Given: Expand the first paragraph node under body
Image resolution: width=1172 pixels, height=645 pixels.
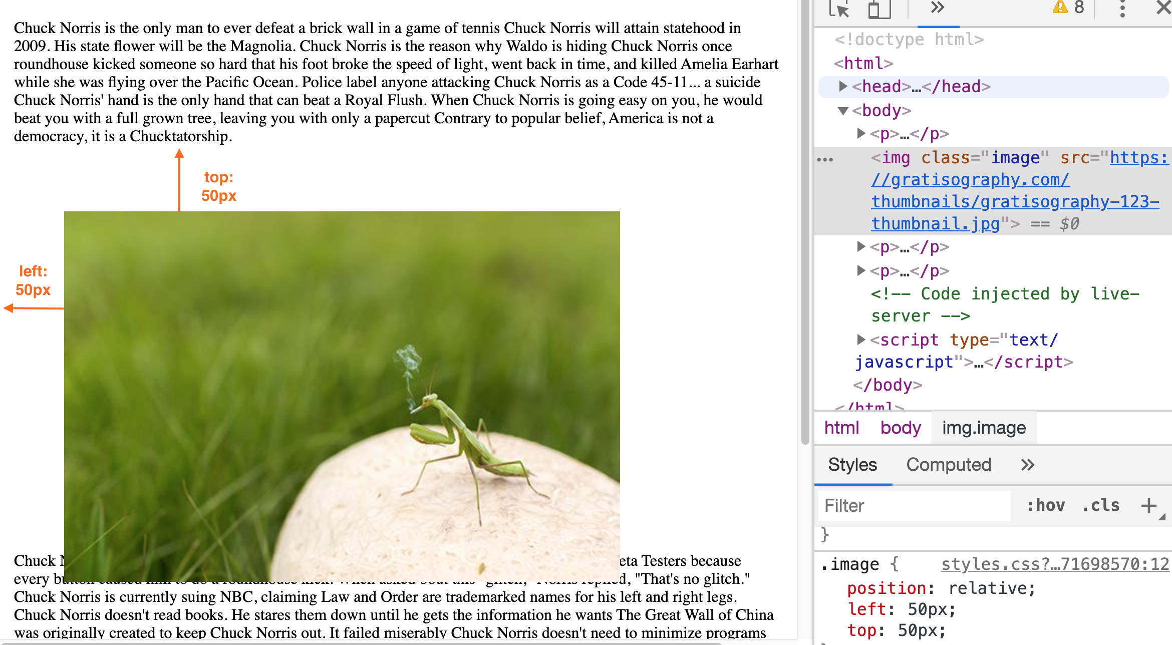Looking at the screenshot, I should (x=861, y=133).
